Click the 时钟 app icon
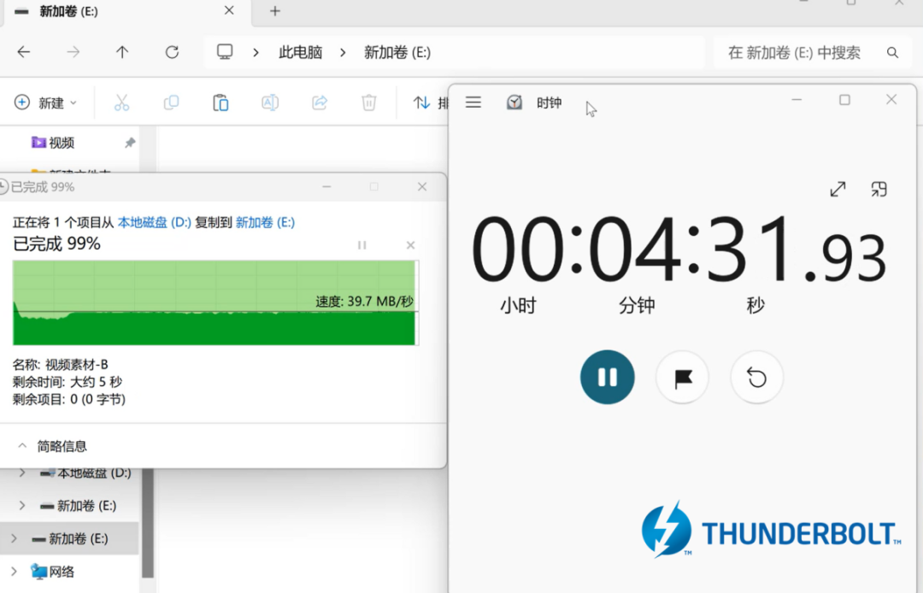923x593 pixels. click(x=514, y=103)
